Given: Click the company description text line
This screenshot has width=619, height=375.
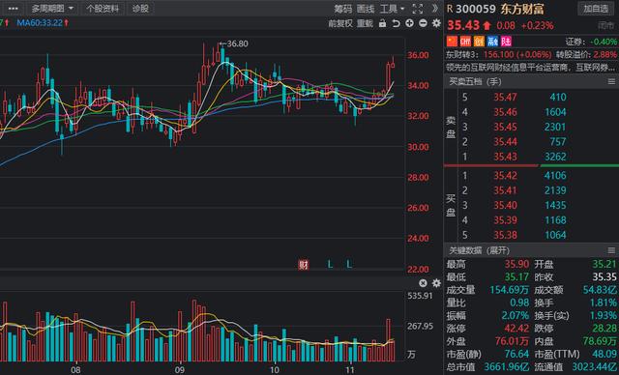Looking at the screenshot, I should [x=531, y=68].
